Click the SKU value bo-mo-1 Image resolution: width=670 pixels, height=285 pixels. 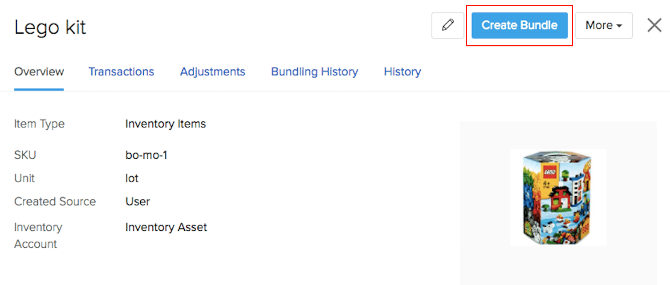pyautogui.click(x=146, y=155)
